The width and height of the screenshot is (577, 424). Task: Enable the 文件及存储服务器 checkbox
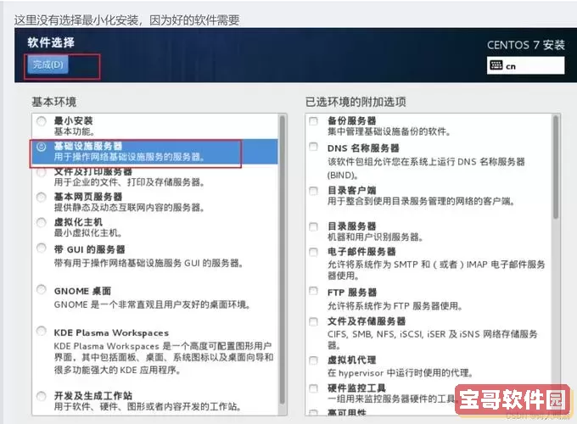point(313,322)
